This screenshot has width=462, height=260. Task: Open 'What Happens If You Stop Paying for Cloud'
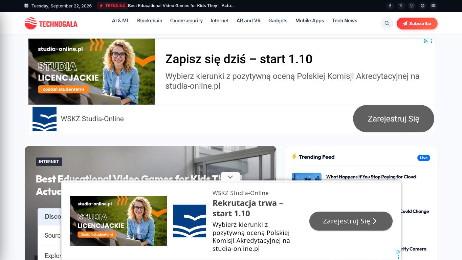(371, 177)
